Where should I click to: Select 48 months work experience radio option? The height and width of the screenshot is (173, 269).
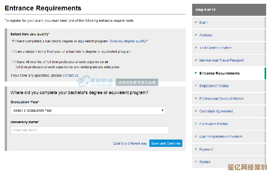[13, 62]
